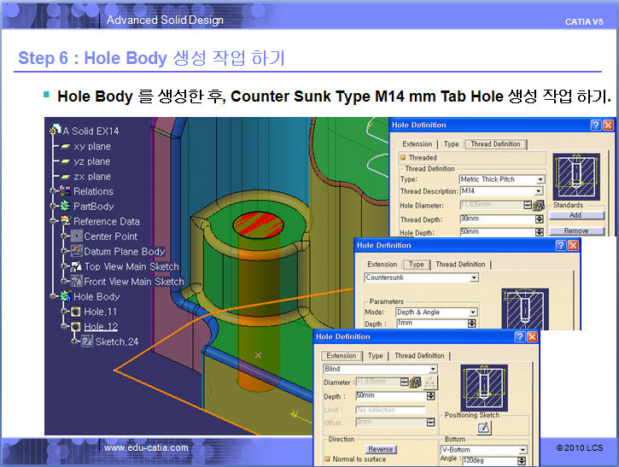Image resolution: width=619 pixels, height=467 pixels.
Task: Open the Countersunk hole type dropdown
Action: pyautogui.click(x=474, y=278)
